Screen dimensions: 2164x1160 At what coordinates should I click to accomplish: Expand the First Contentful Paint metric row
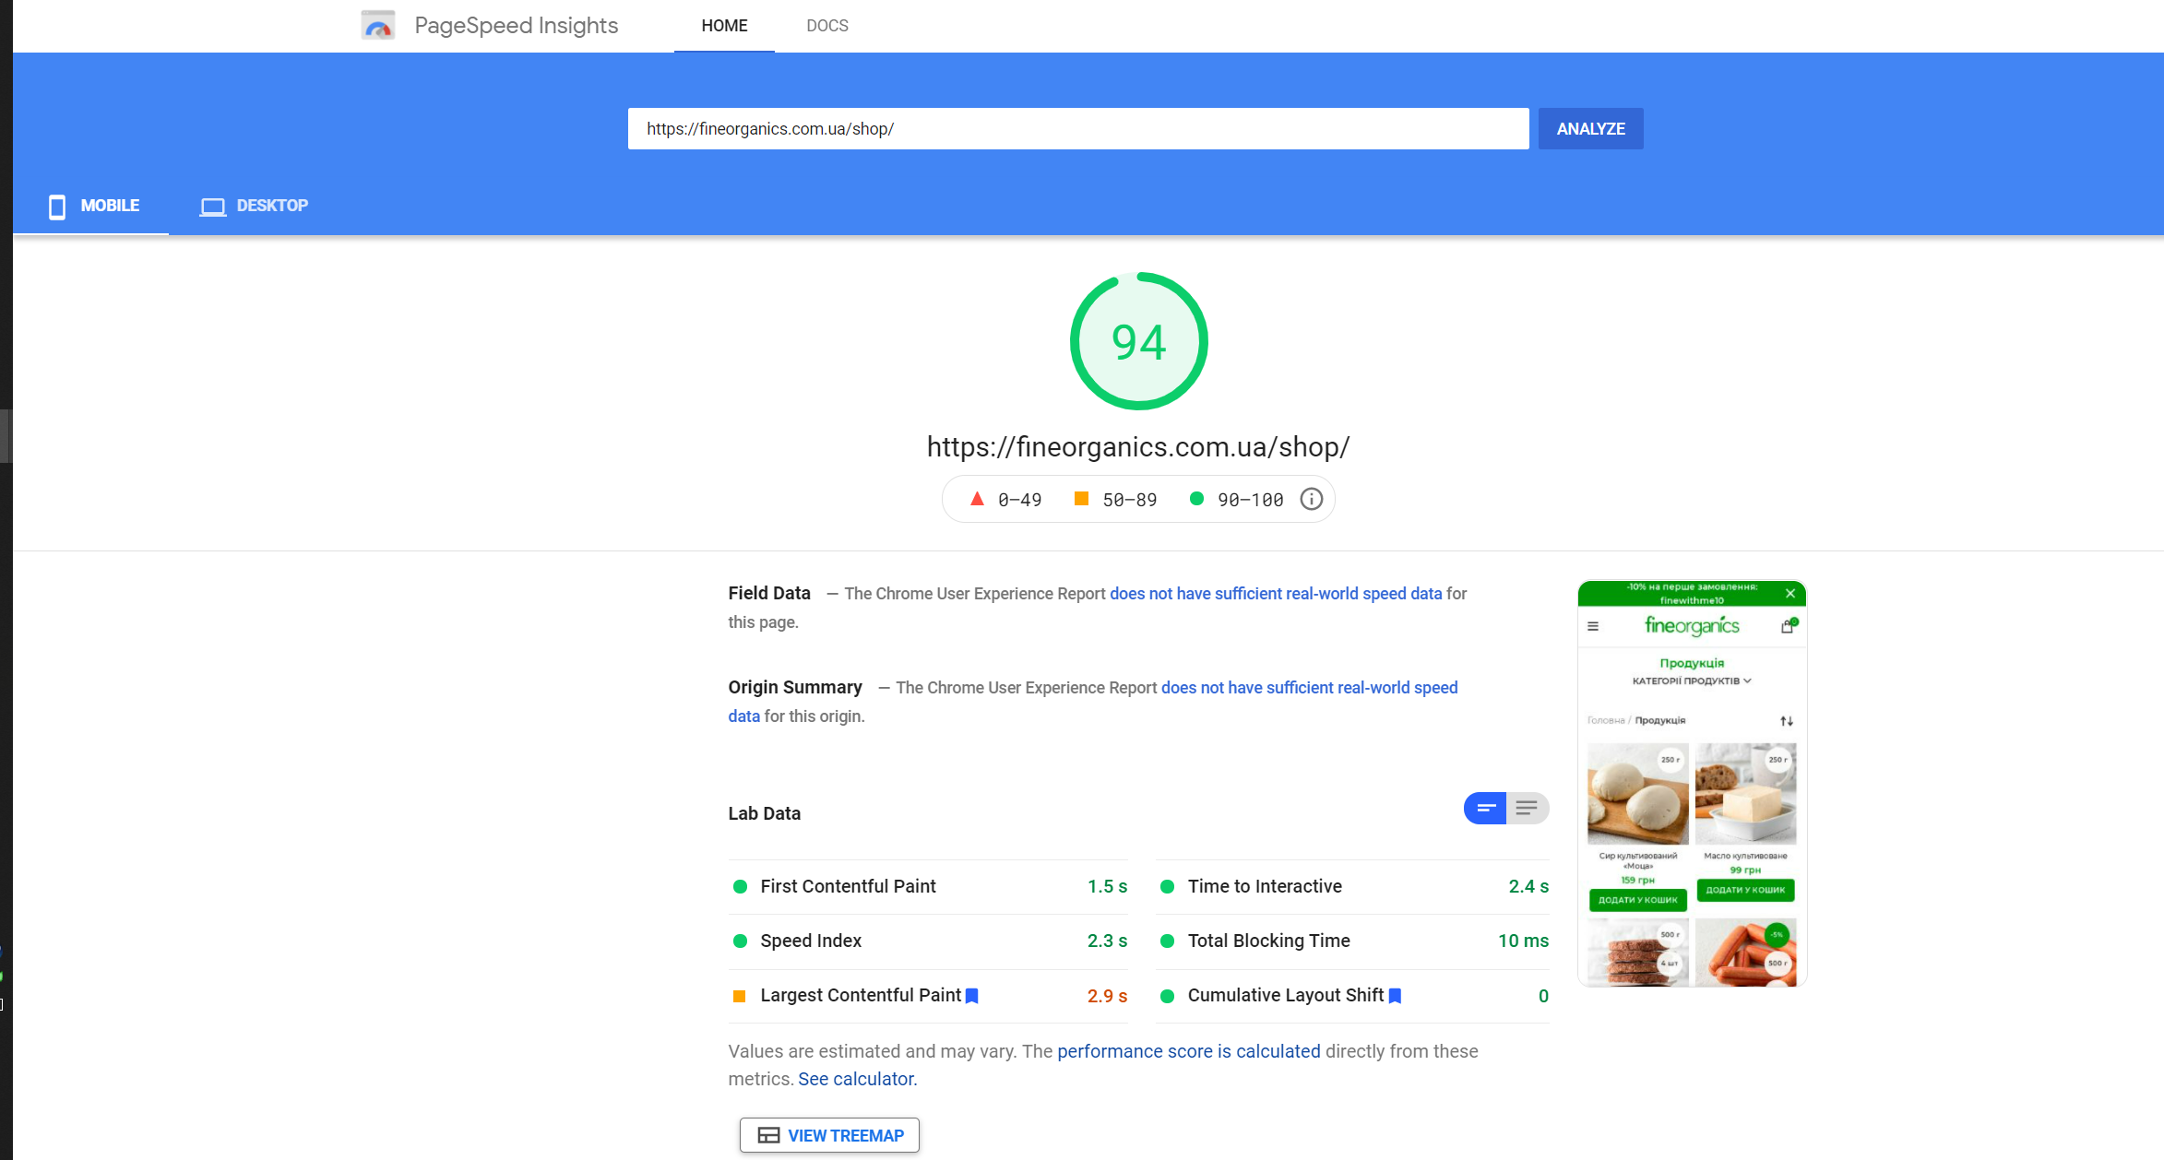[927, 886]
